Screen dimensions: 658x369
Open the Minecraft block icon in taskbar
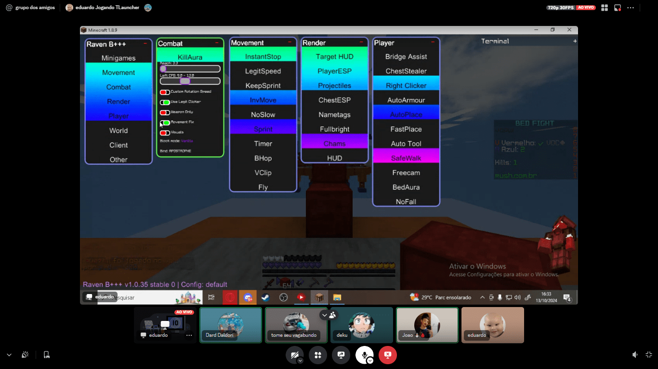319,297
